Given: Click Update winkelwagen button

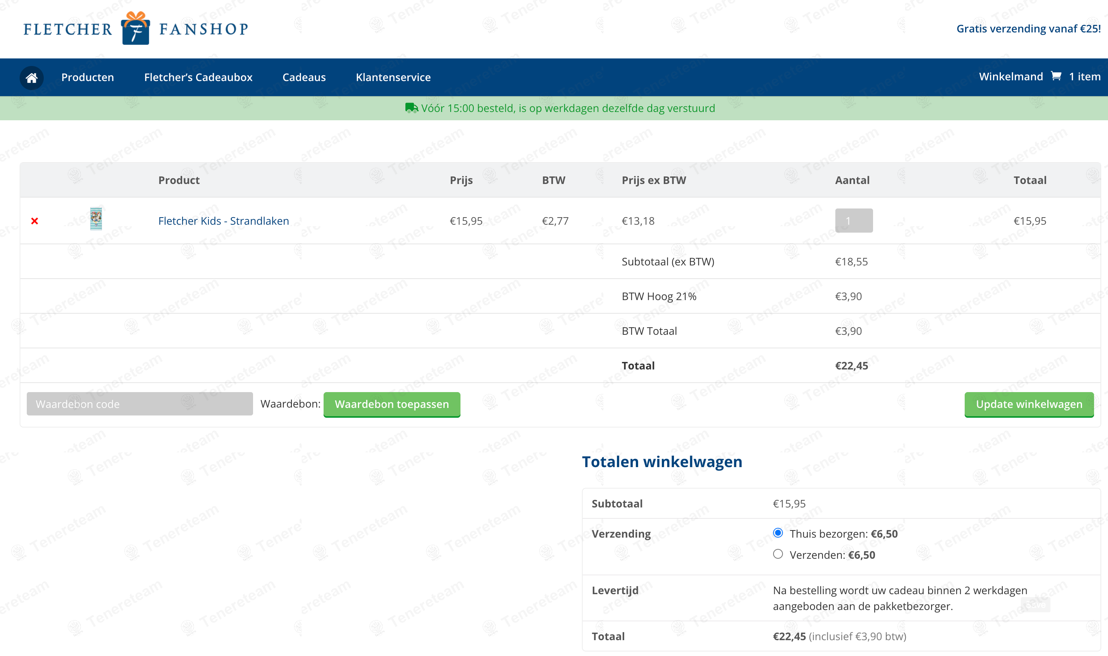Looking at the screenshot, I should point(1029,405).
